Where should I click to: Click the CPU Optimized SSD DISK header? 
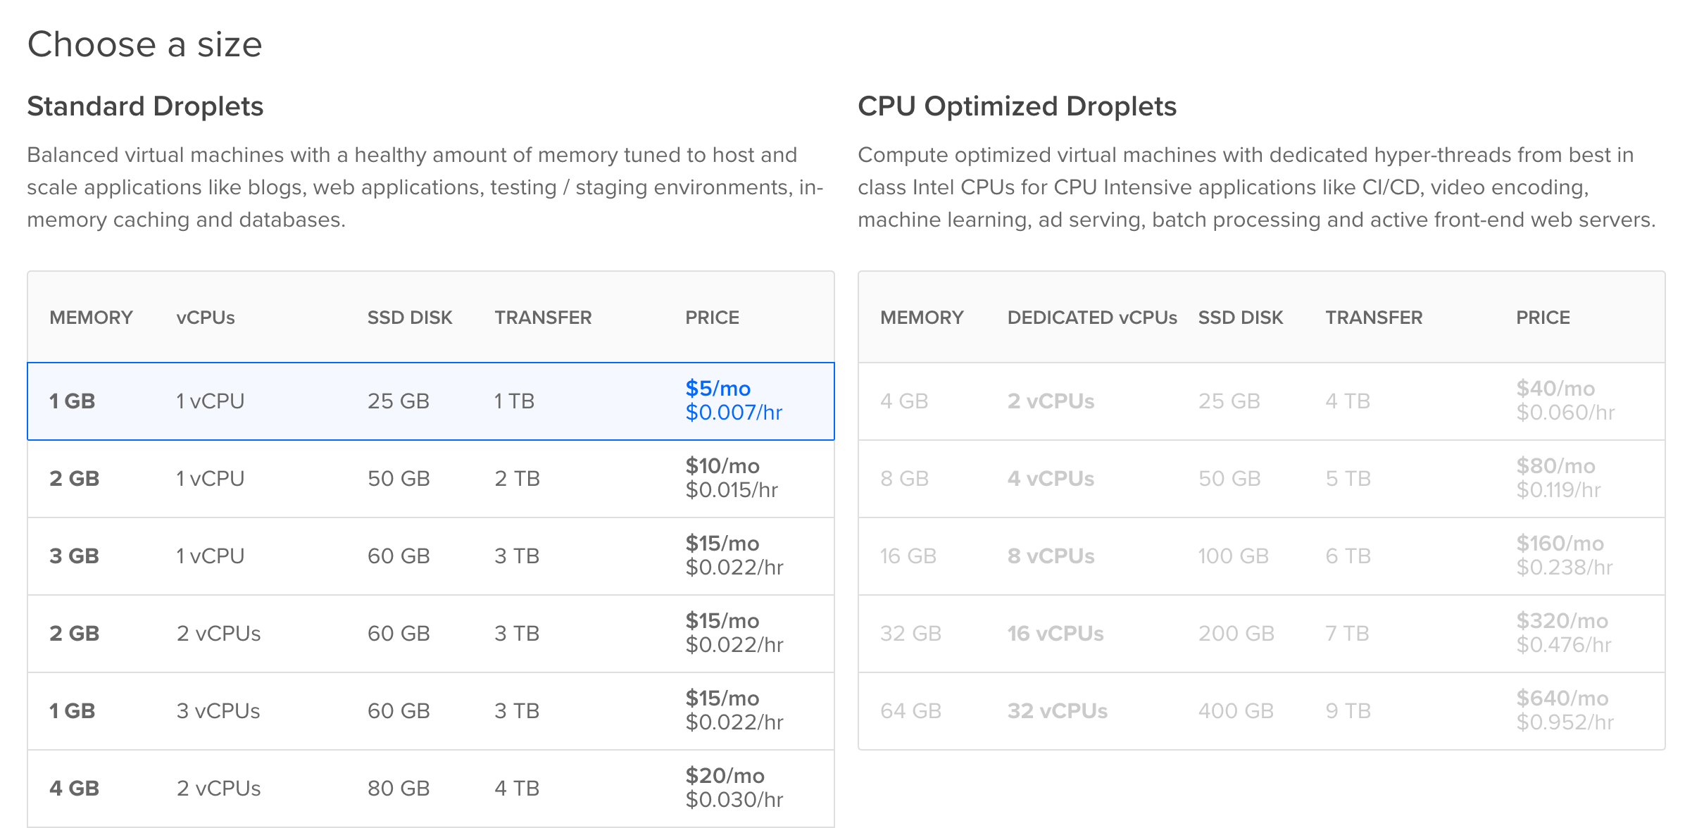click(x=1241, y=318)
